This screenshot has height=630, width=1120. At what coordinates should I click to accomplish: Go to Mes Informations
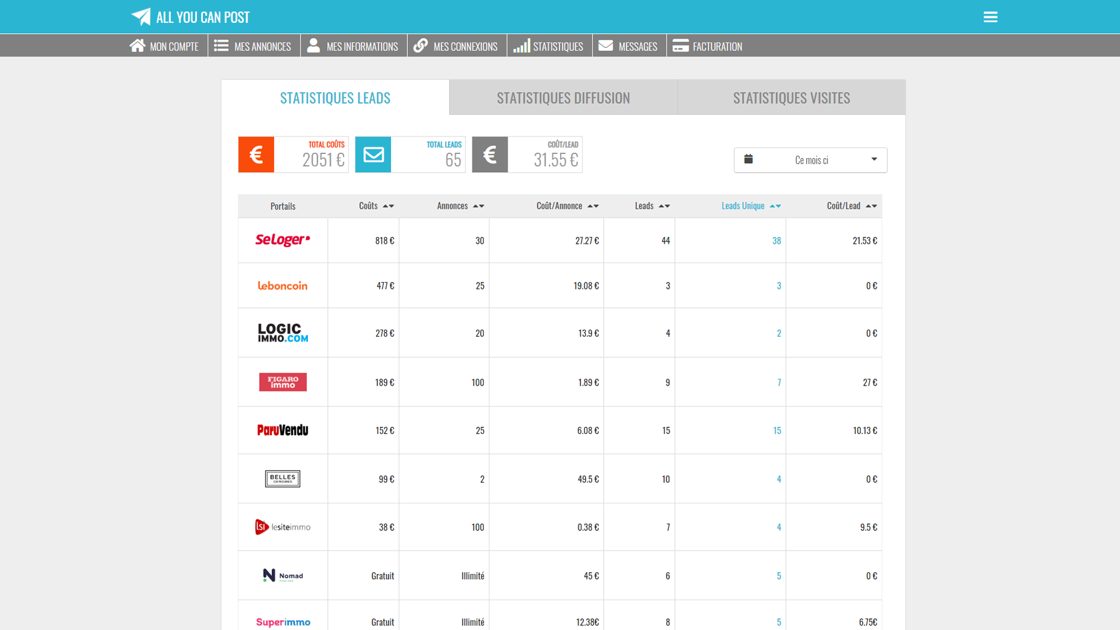pyautogui.click(x=353, y=45)
